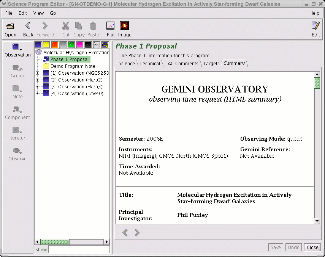The height and width of the screenshot is (257, 325).
Task: Click the Observe sidebar tool
Action: (17, 154)
